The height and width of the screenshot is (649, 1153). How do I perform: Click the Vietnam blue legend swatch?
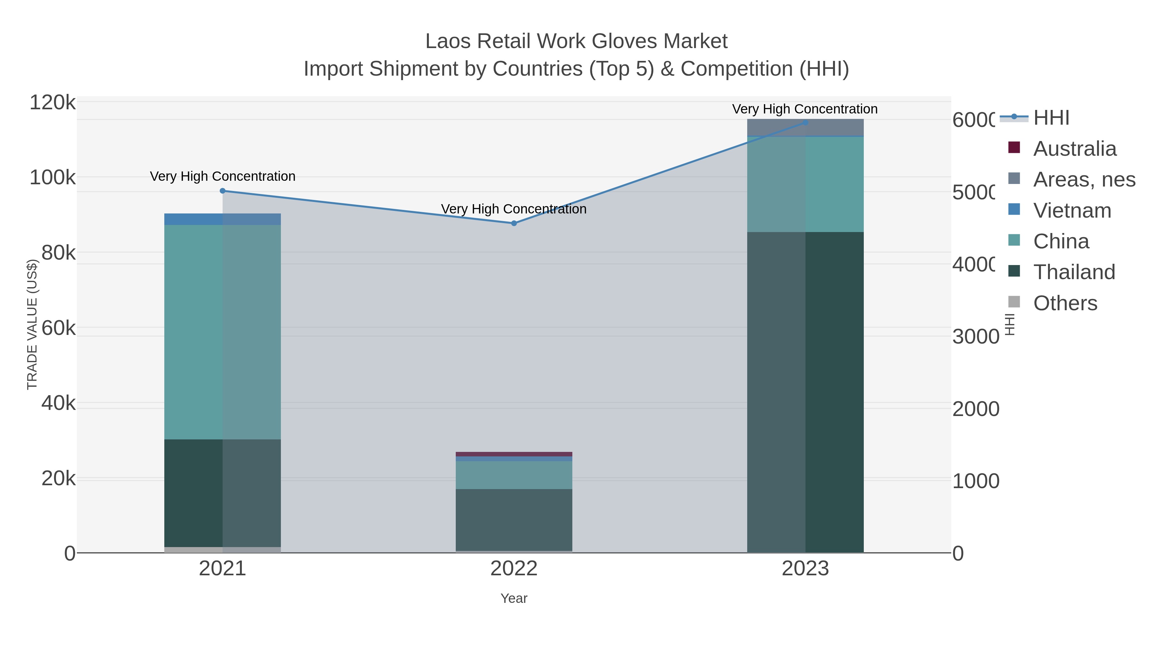[1014, 209]
